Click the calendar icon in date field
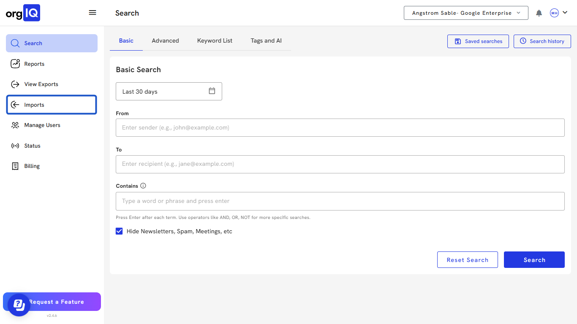577x324 pixels. point(212,91)
